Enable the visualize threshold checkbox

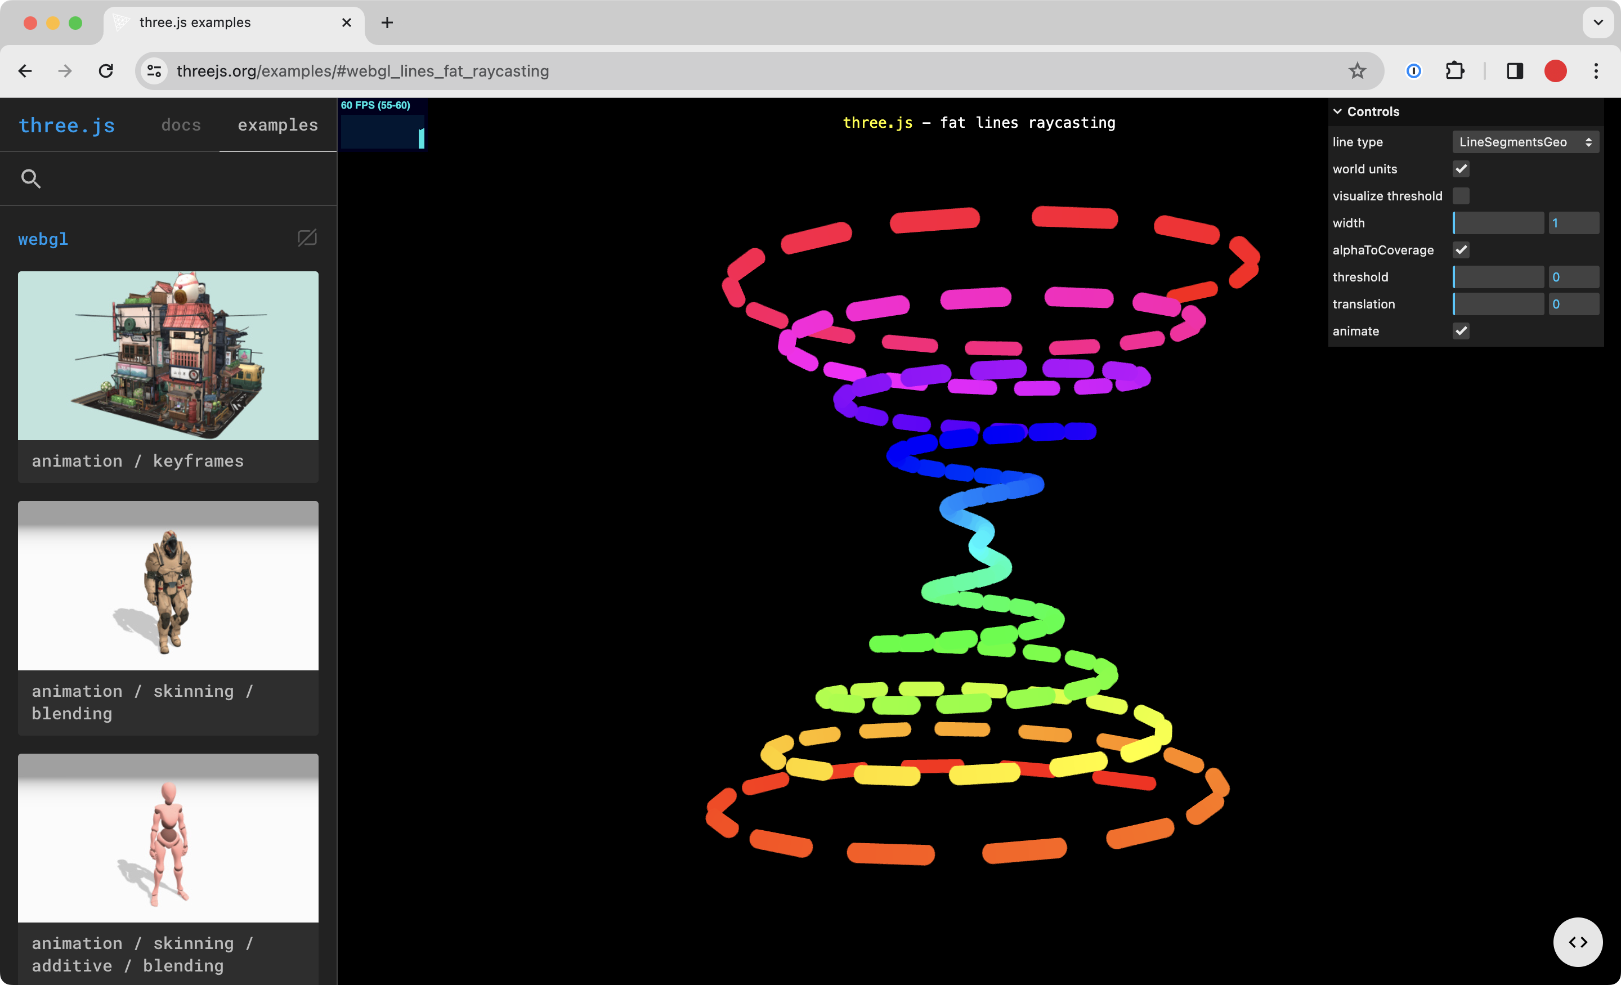tap(1461, 196)
